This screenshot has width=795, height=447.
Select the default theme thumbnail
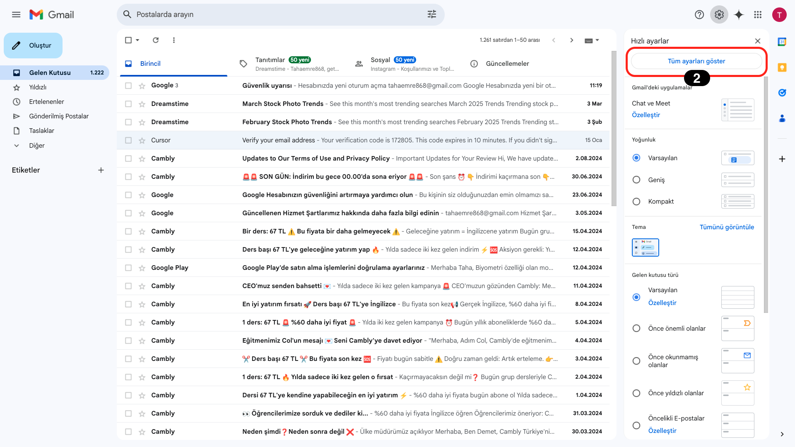point(646,248)
